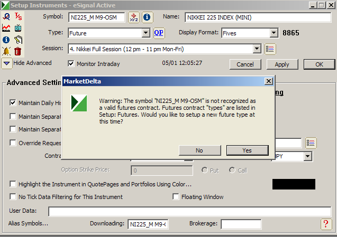Click the black highlight color swatch
This screenshot has width=337, height=237.
(294, 184)
